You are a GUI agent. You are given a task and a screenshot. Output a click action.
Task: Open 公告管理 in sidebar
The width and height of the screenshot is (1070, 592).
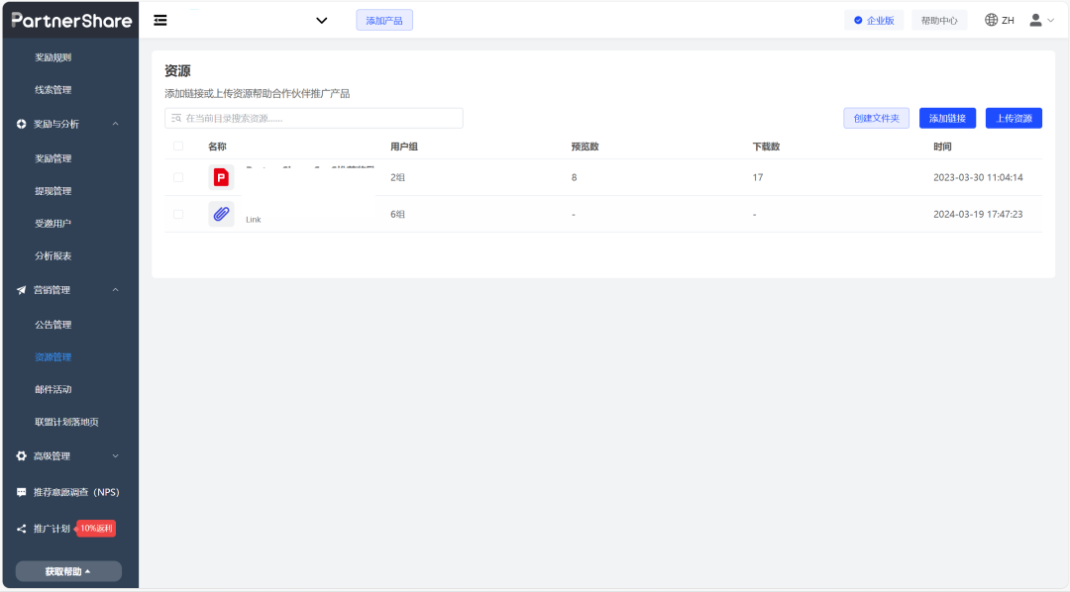(x=53, y=325)
